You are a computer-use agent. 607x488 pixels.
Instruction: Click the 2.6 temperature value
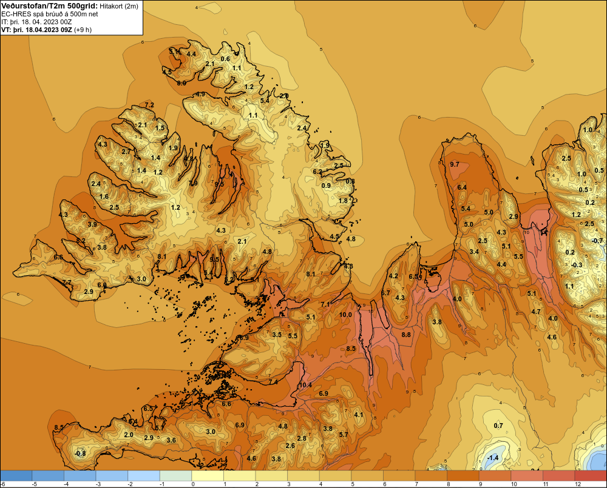tap(290, 446)
